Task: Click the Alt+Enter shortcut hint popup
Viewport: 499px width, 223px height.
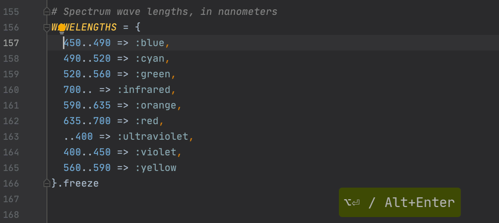Action: pos(400,203)
